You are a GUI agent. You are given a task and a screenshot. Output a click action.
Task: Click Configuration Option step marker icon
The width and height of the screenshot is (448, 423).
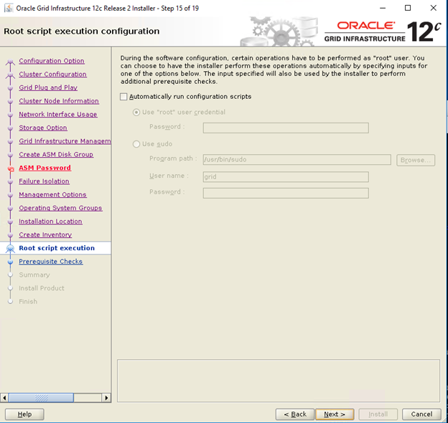10,62
